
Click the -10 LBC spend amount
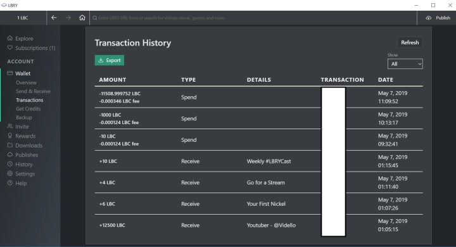click(x=107, y=136)
